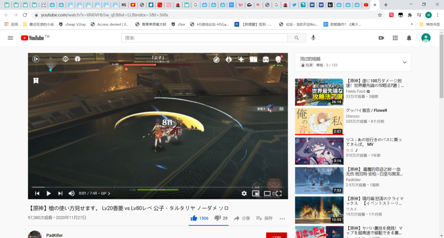Image resolution: width=444 pixels, height=238 pixels.
Task: Click 保存 to save the video
Action: [x=265, y=218]
